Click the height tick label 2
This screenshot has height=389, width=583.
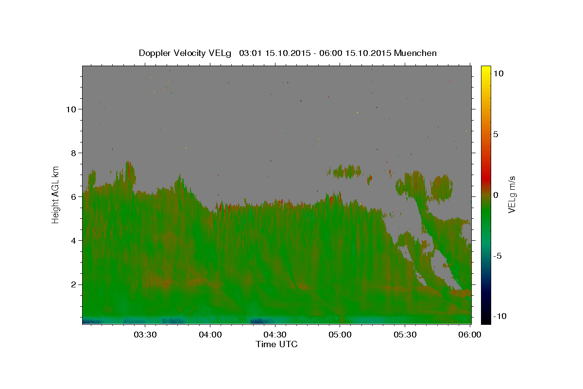coord(73,284)
